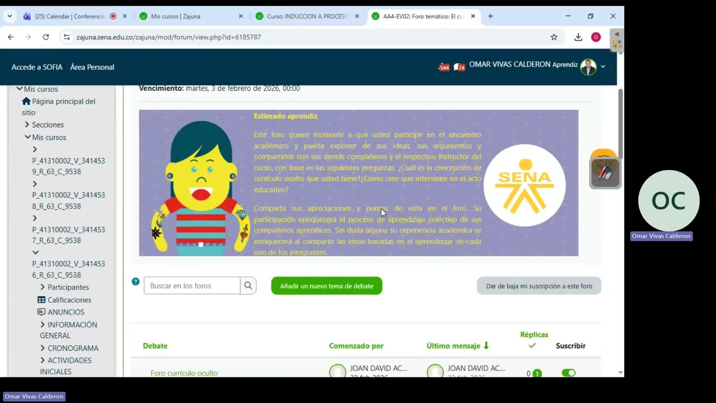Open the browser downloads icon
This screenshot has height=403, width=716.
pos(578,37)
